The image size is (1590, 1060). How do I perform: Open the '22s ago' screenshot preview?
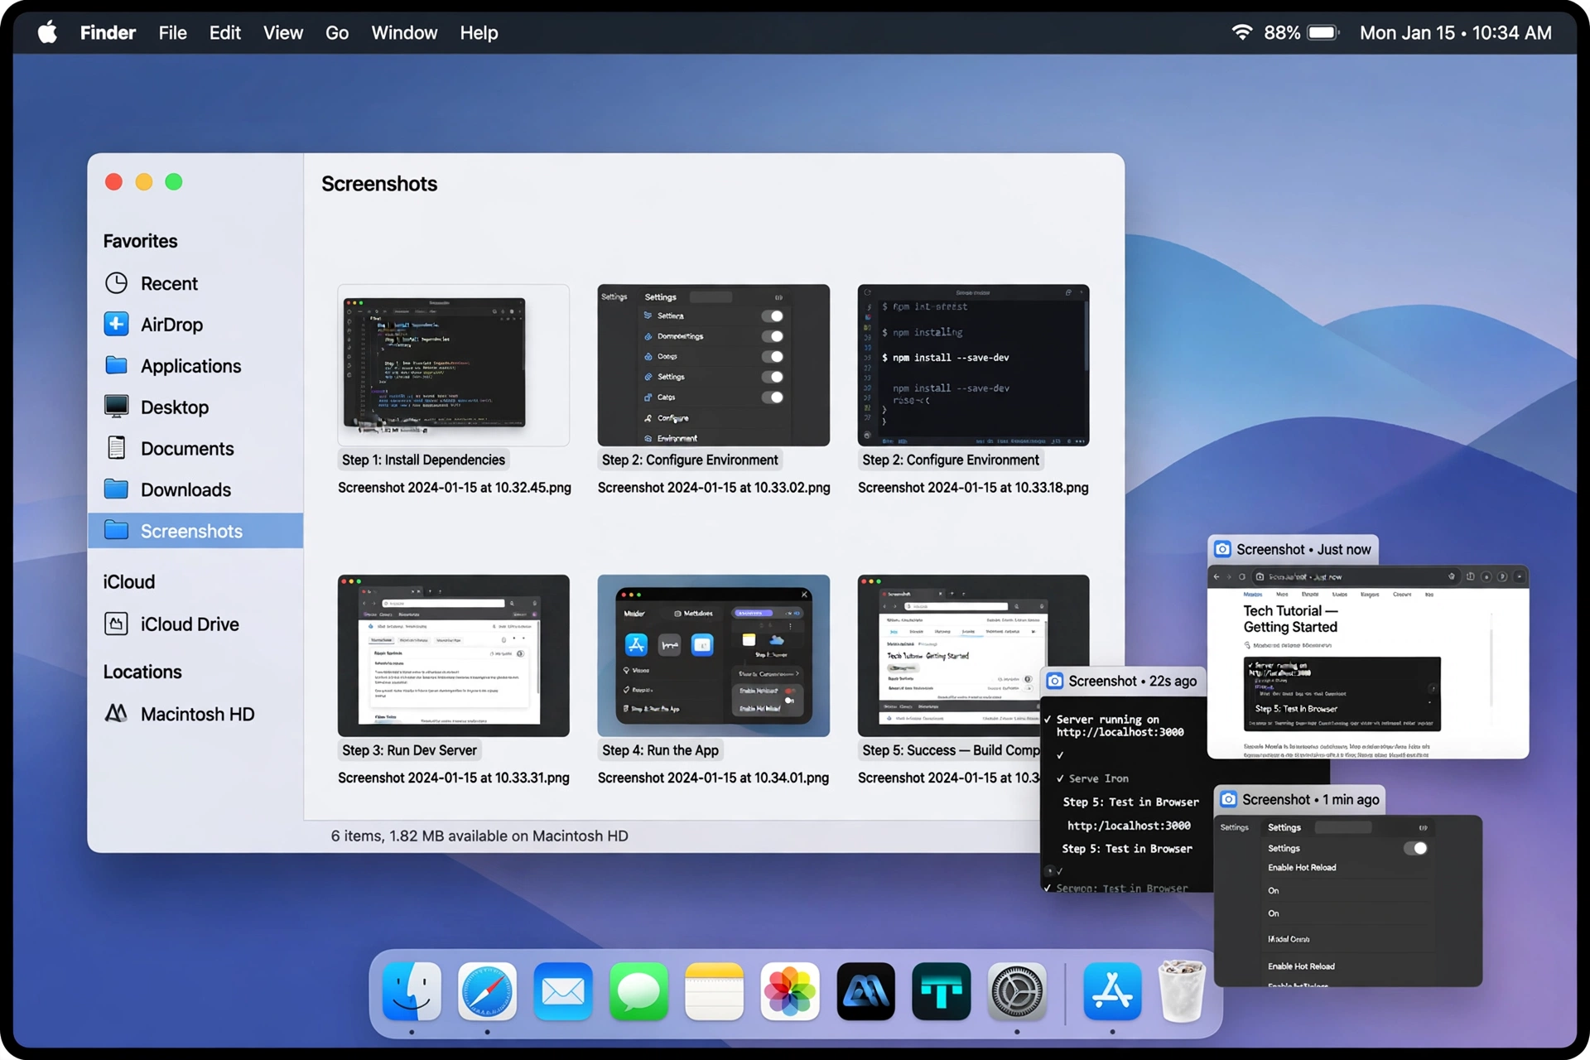[x=1126, y=794]
